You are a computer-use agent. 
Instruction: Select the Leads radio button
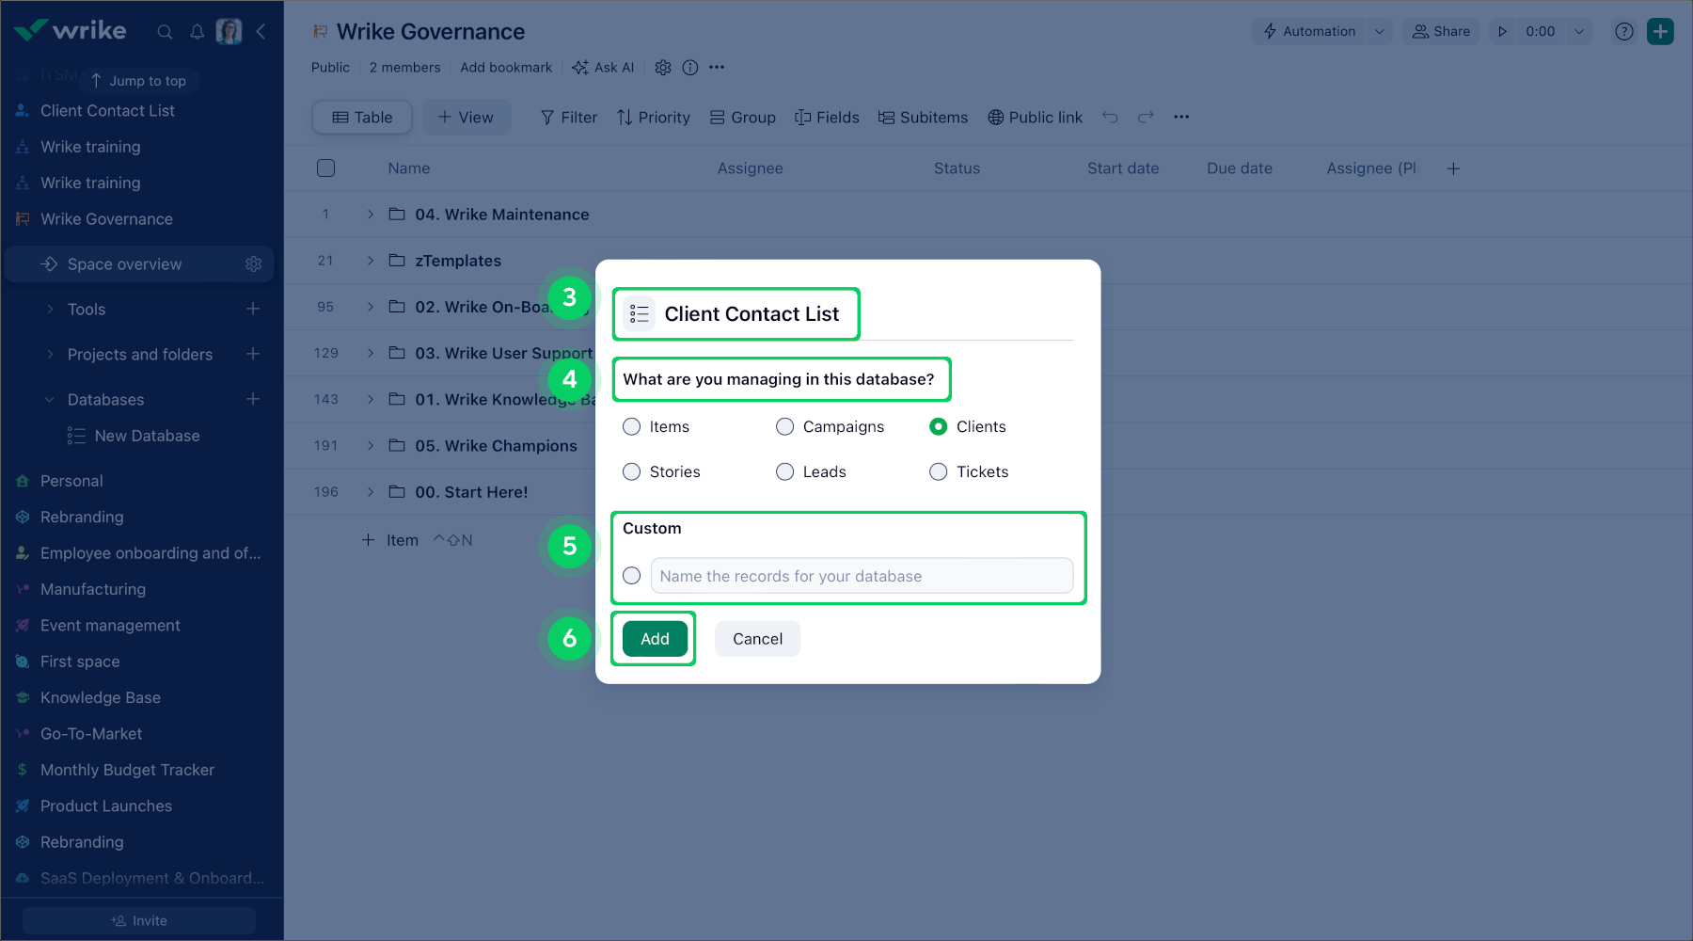point(784,471)
